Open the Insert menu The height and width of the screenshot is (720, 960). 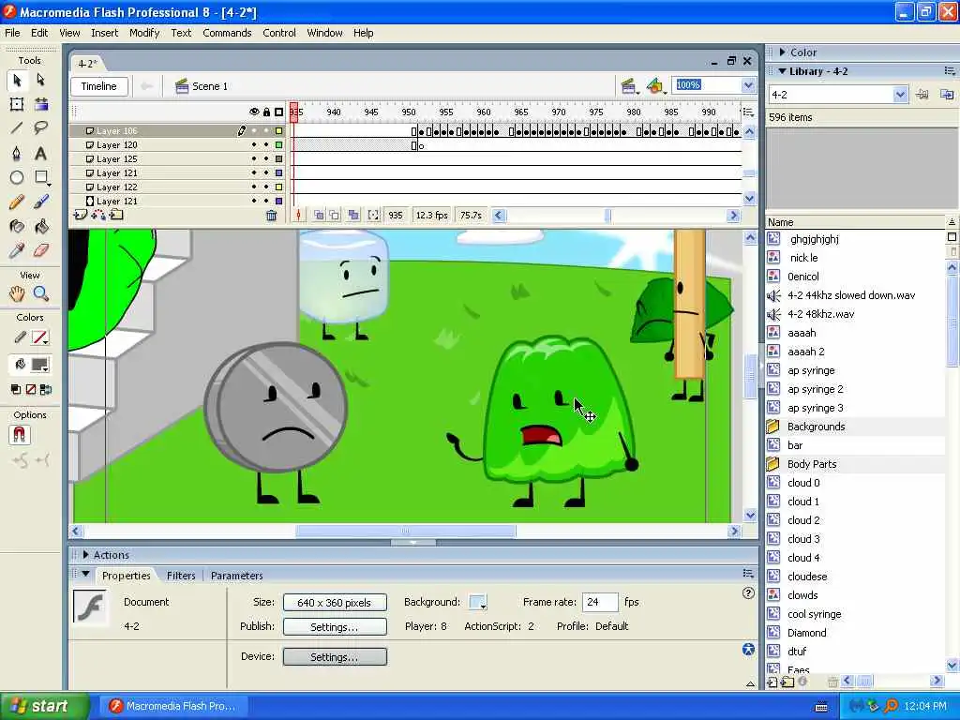tap(105, 33)
